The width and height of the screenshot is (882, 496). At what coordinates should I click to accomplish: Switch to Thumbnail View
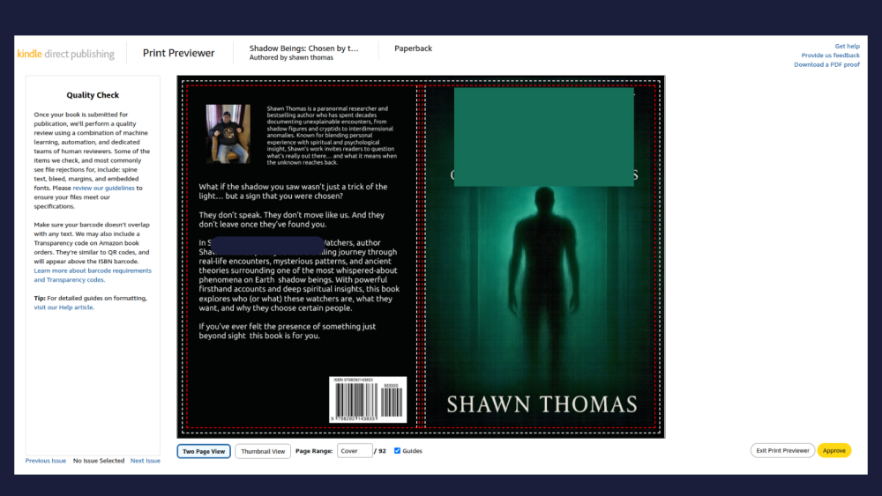[x=263, y=451]
